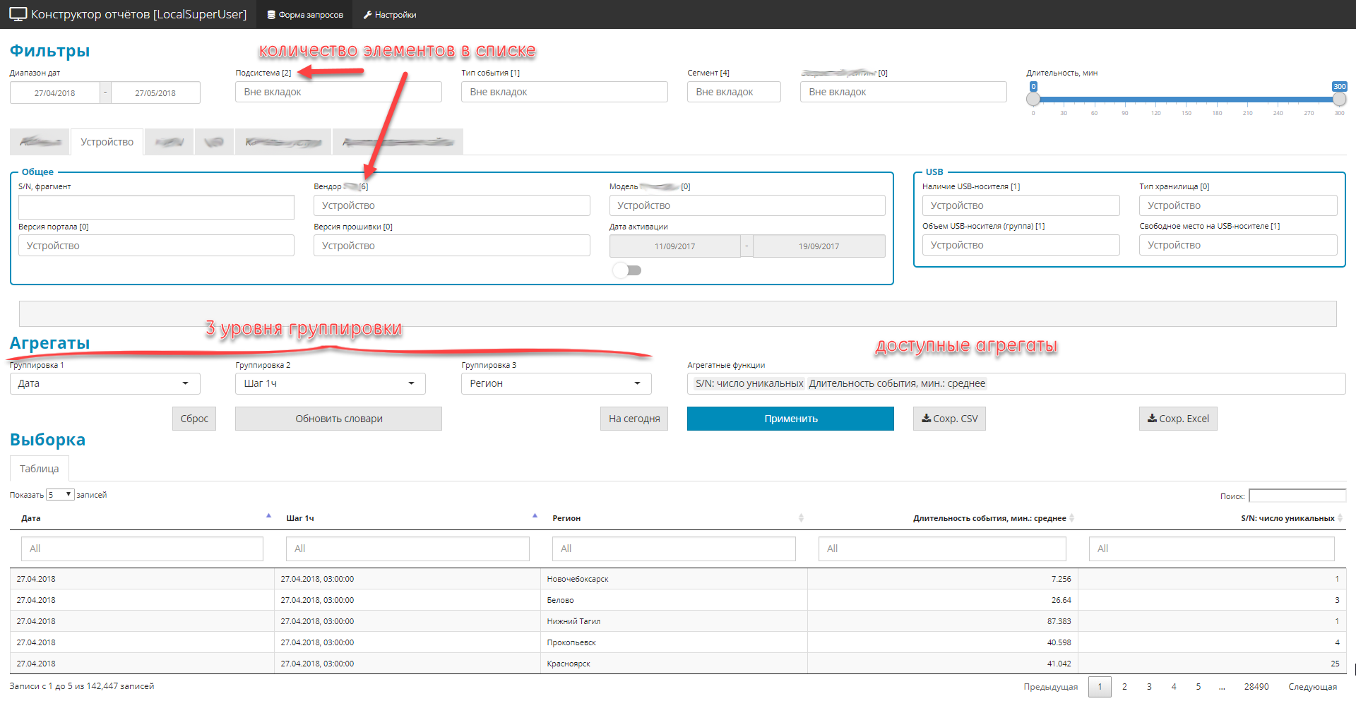Click the download icon on Сохр. CSV

pos(926,419)
